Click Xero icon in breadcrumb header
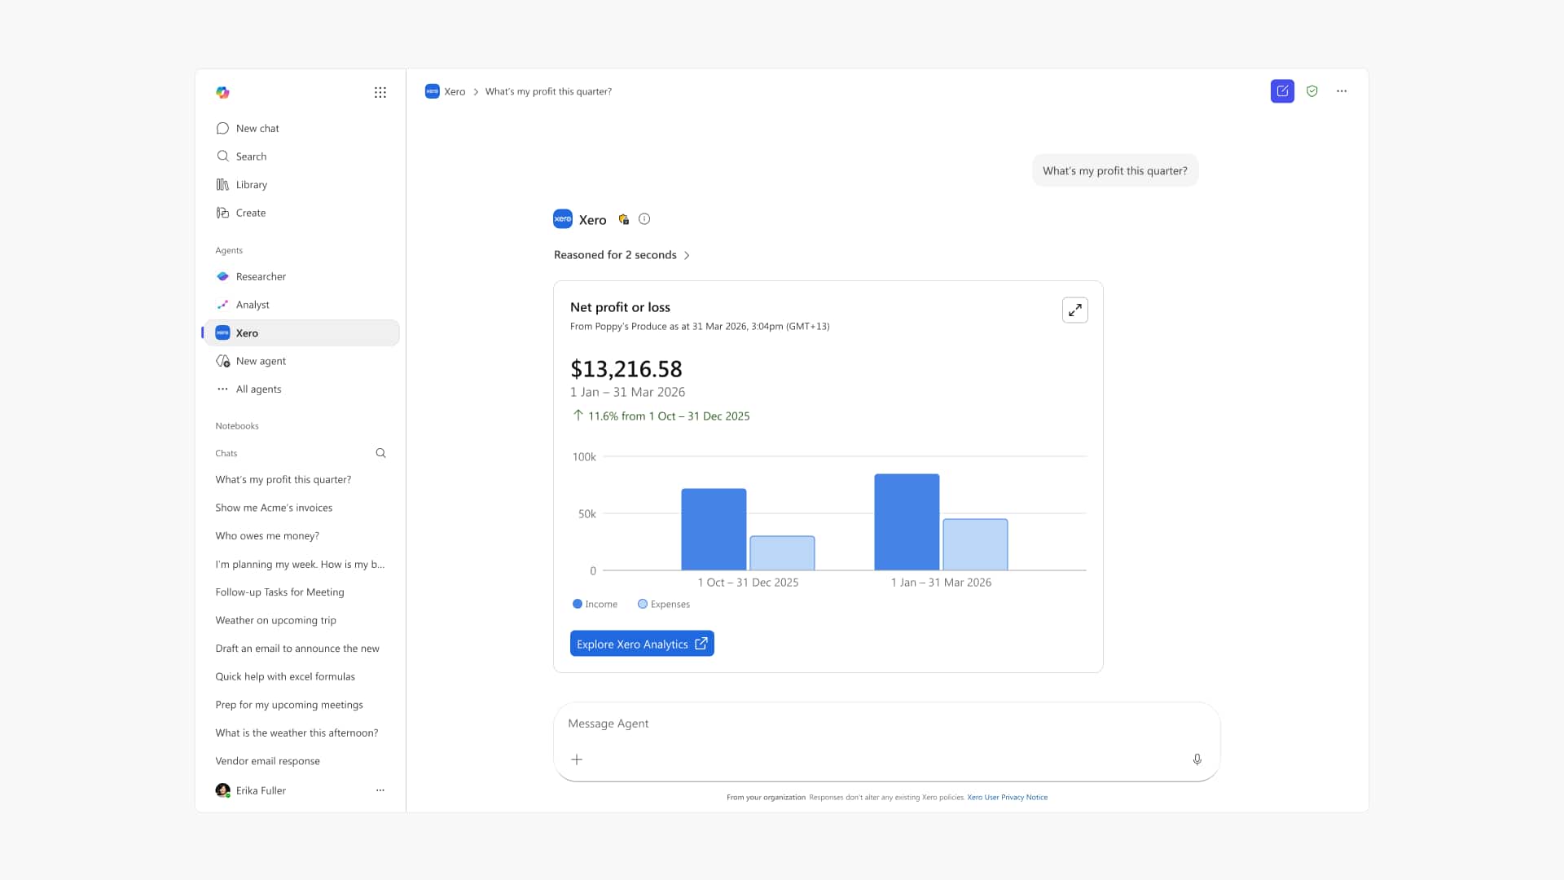Image resolution: width=1564 pixels, height=880 pixels. pos(433,91)
